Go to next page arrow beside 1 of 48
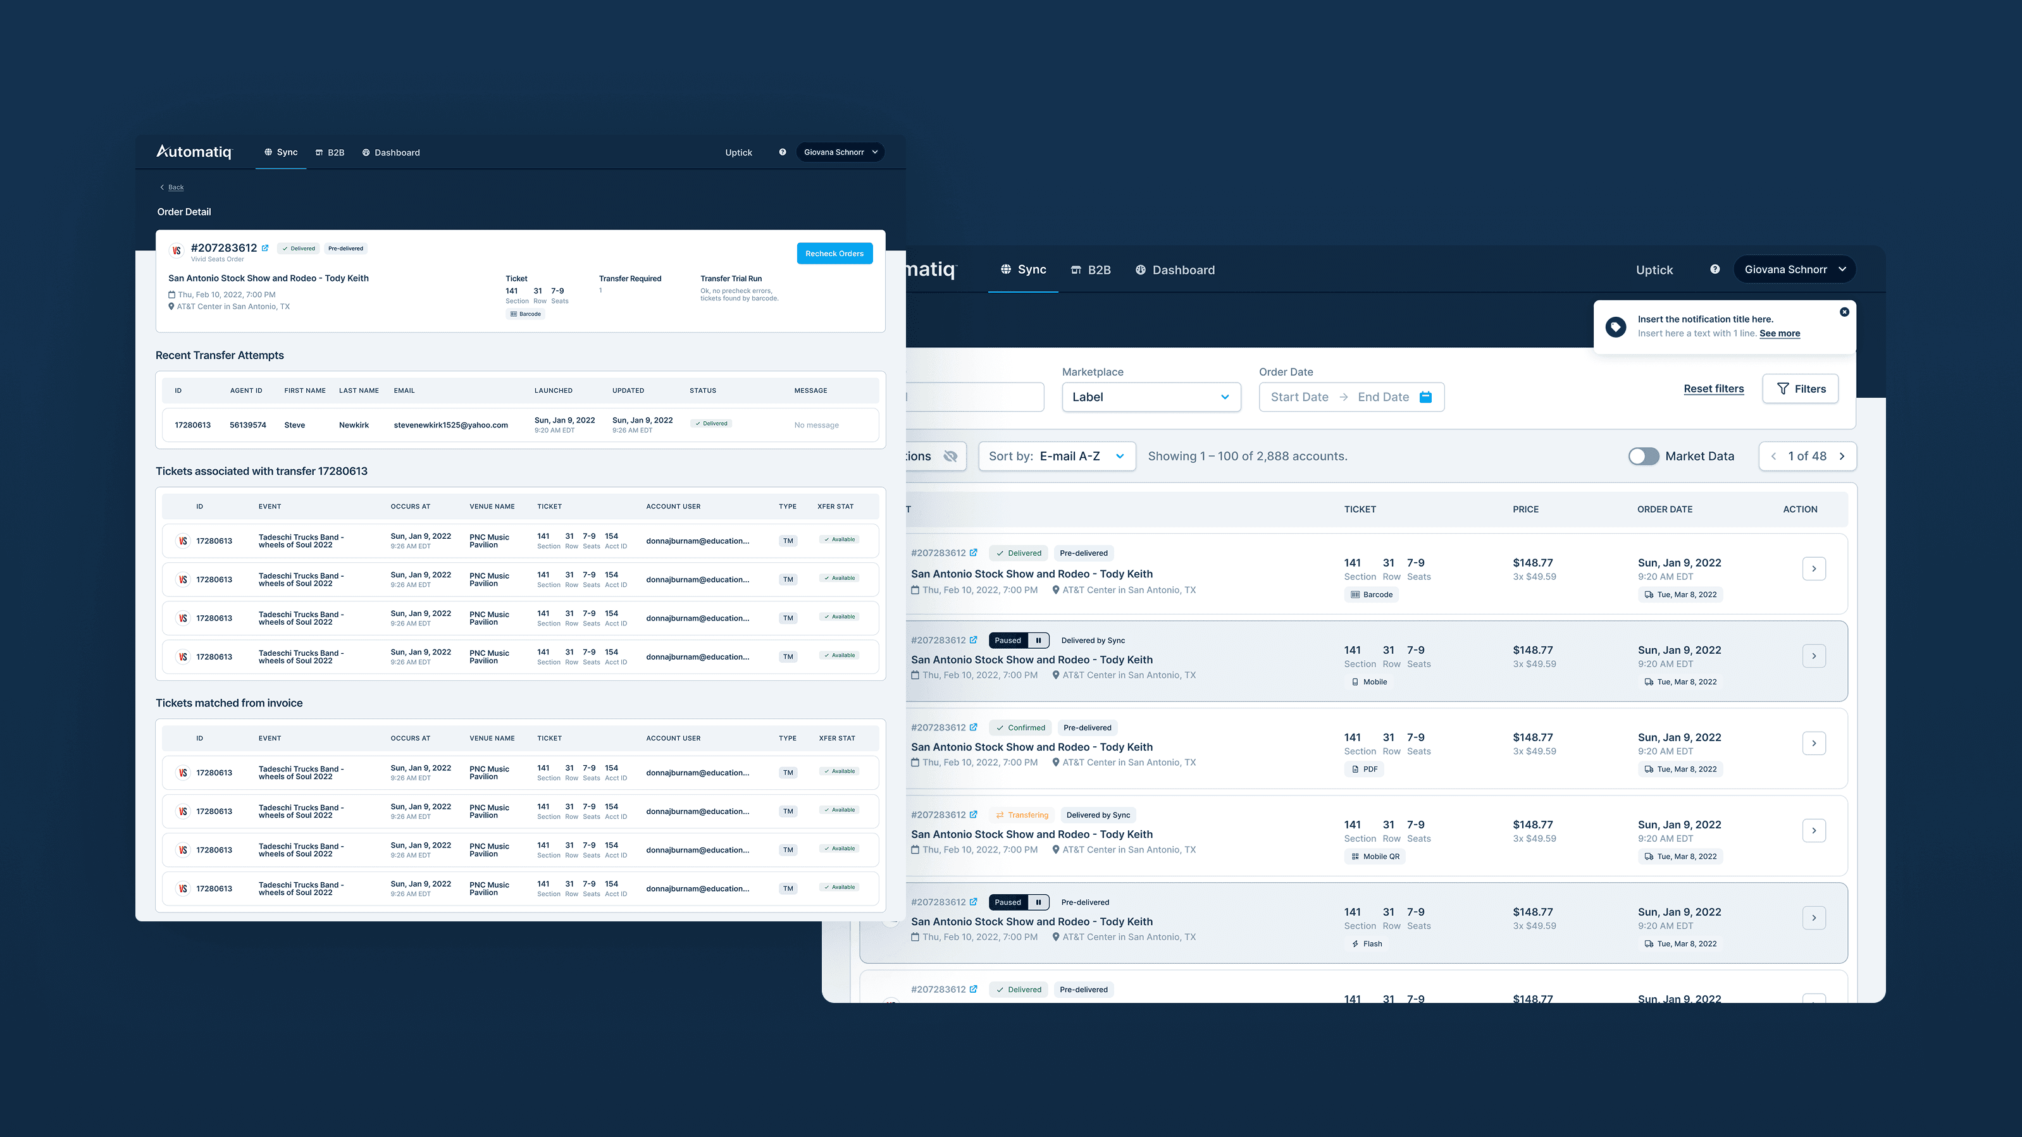 1842,456
